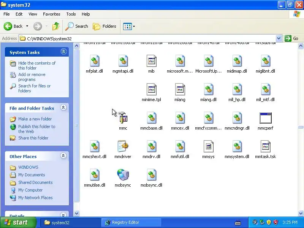Collapse the Other Places panel
304x228 pixels.
(63, 156)
